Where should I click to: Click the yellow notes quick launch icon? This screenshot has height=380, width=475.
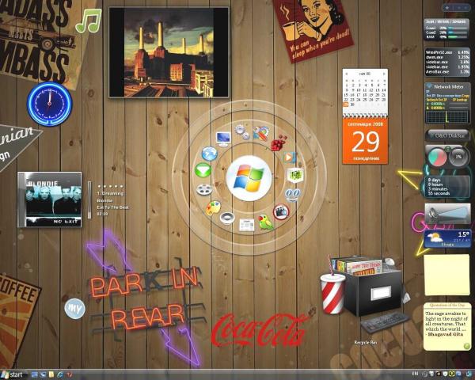pos(51,374)
